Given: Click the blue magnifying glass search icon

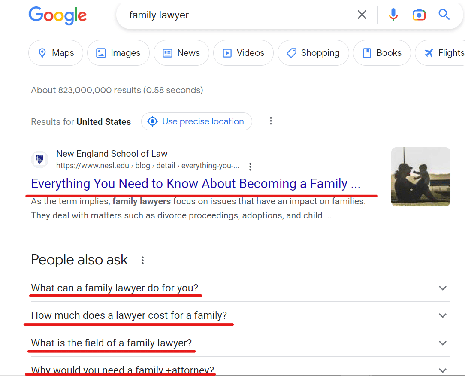Looking at the screenshot, I should point(444,14).
